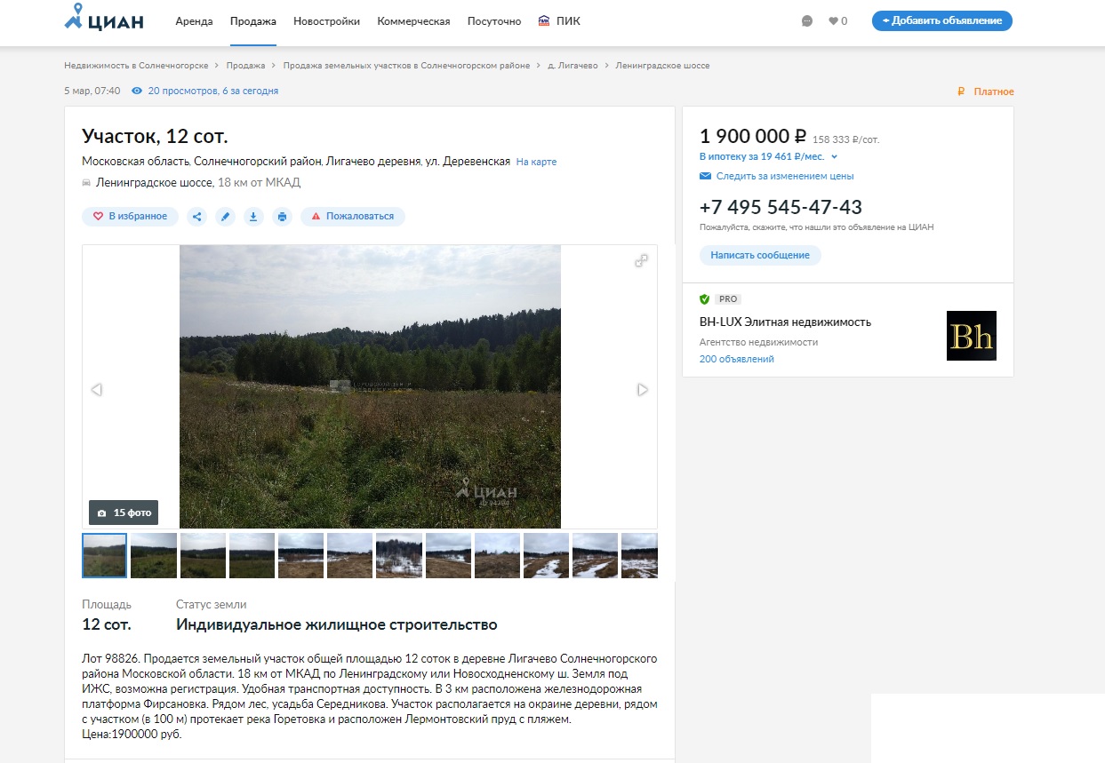1105x763 pixels.
Task: Open favorites heart counter in header
Action: (x=837, y=21)
